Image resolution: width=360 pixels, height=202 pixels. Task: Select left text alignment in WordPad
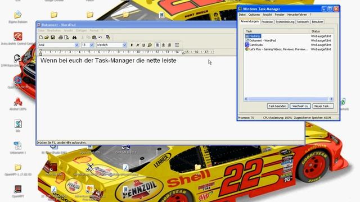pos(157,45)
